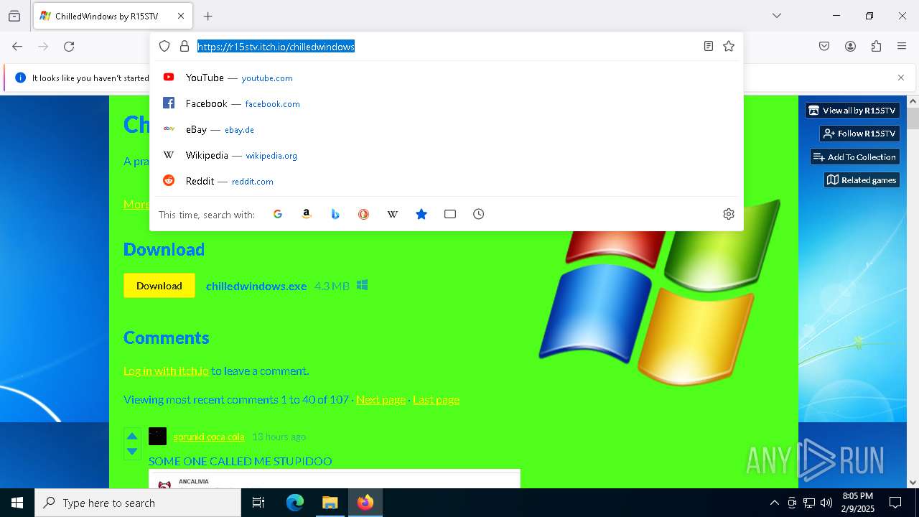Select the ChilledWindows by R15STV tab

pos(113,16)
